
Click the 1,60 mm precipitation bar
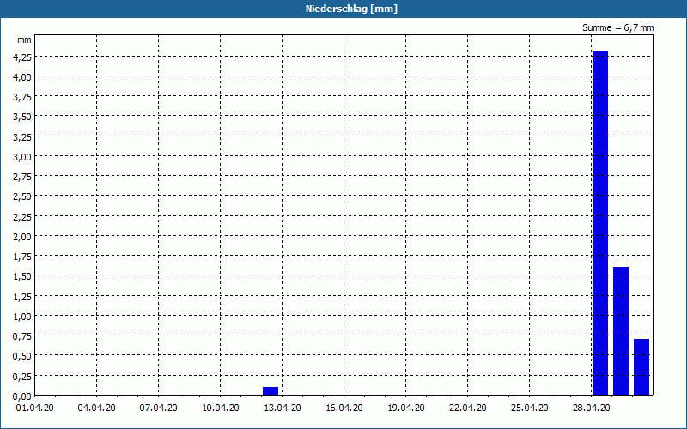coord(621,331)
